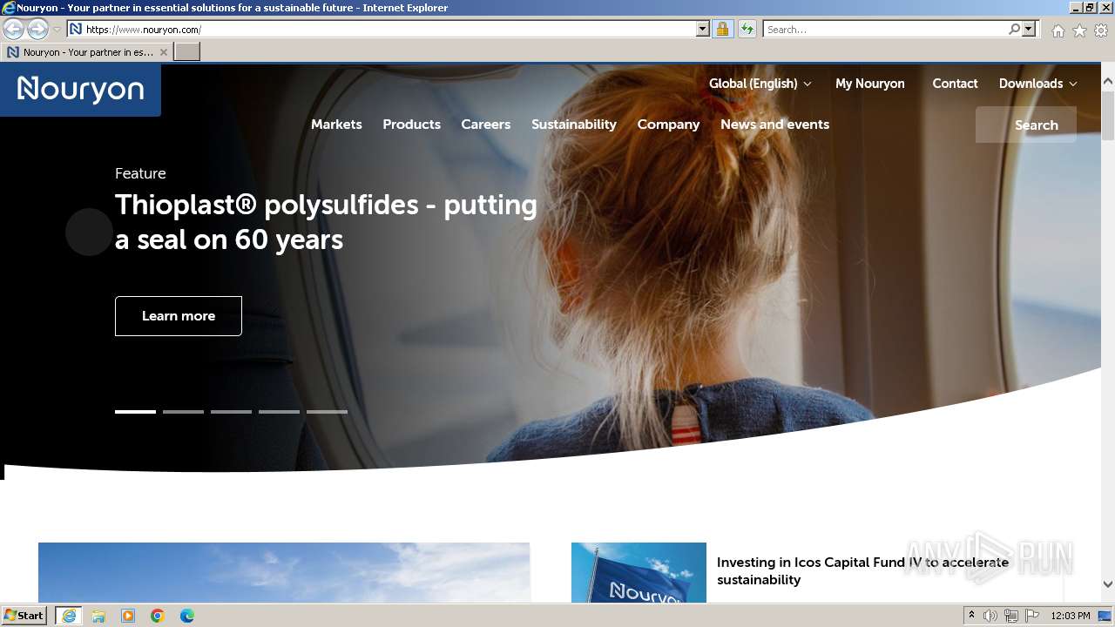Click the Action Center flag icon

pyautogui.click(x=1032, y=616)
